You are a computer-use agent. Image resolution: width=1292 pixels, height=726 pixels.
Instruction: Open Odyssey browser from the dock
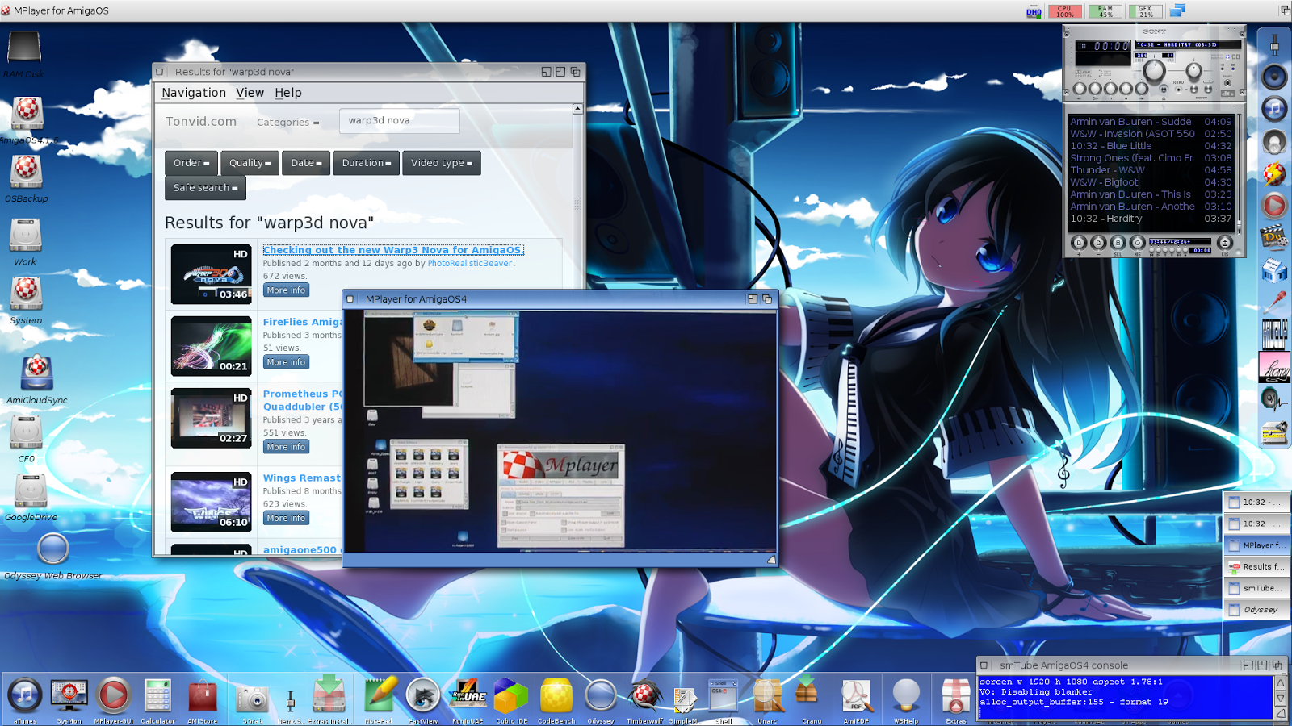point(600,695)
